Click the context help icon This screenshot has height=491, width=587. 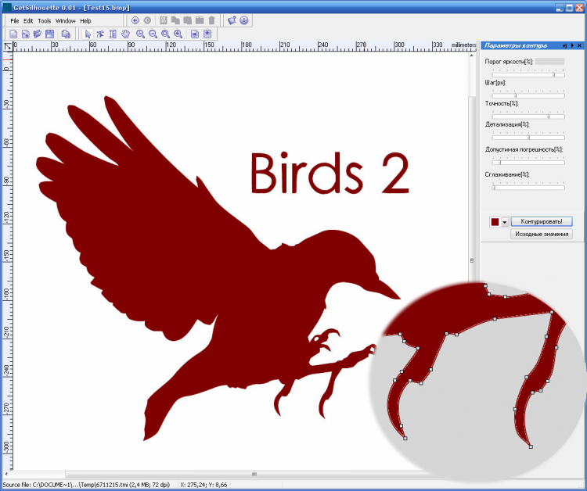tap(232, 20)
